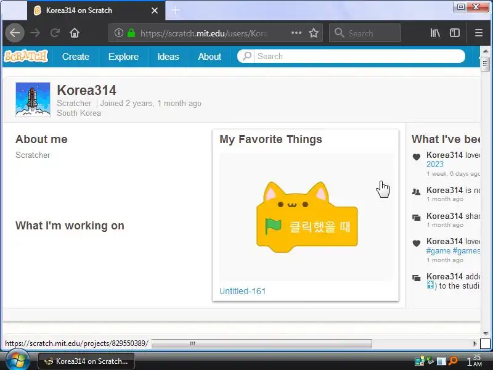The image size is (493, 370).
Task: Select Korea314 on Scratch taskbar button
Action: click(x=86, y=361)
